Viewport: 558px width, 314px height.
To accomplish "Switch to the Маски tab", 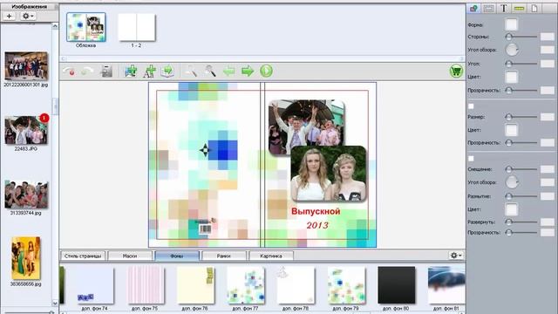I will [x=130, y=256].
